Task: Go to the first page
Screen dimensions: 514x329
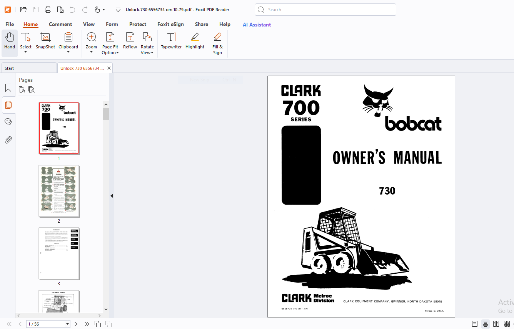Action: tap(9, 324)
